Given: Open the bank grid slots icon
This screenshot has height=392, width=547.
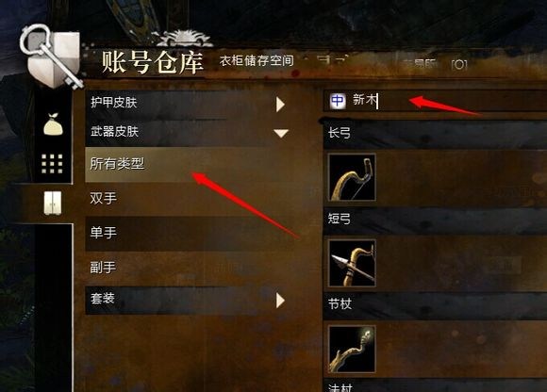Looking at the screenshot, I should tap(52, 164).
